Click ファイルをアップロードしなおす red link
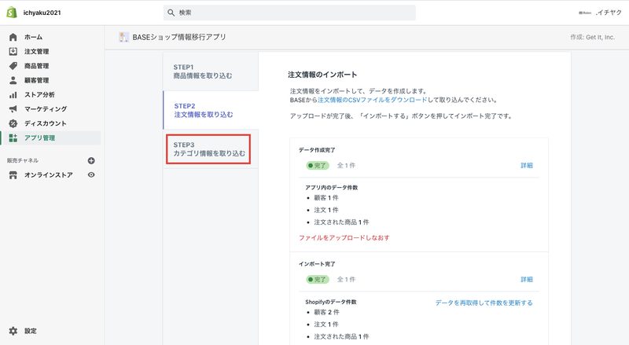This screenshot has height=345, width=629. point(344,237)
